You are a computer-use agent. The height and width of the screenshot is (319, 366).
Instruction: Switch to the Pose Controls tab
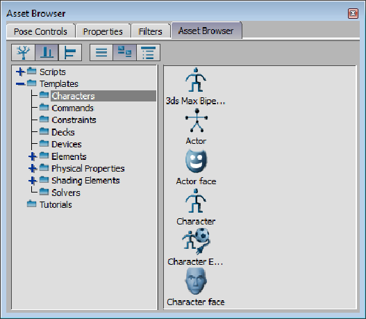(40, 31)
